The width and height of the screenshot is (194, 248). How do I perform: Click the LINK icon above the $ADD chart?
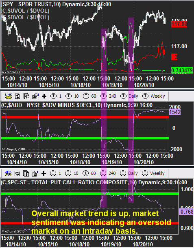tap(9, 96)
